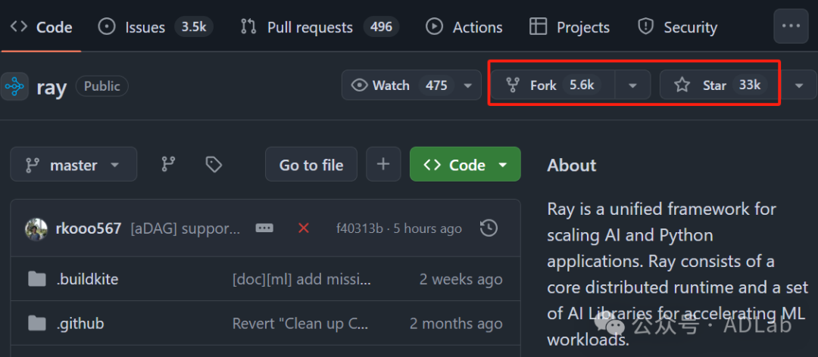
Task: Click the Public visibility badge
Action: coord(101,86)
